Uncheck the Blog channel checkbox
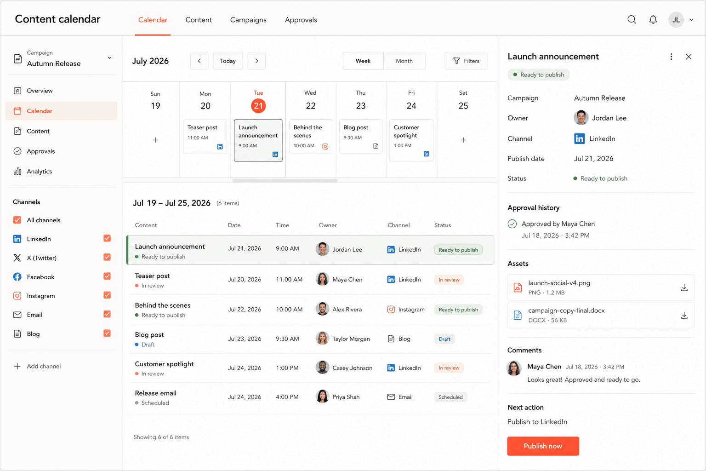Screen dimensions: 706x471 (x=107, y=333)
